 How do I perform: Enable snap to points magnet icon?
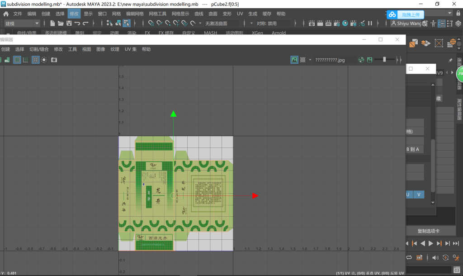click(168, 24)
